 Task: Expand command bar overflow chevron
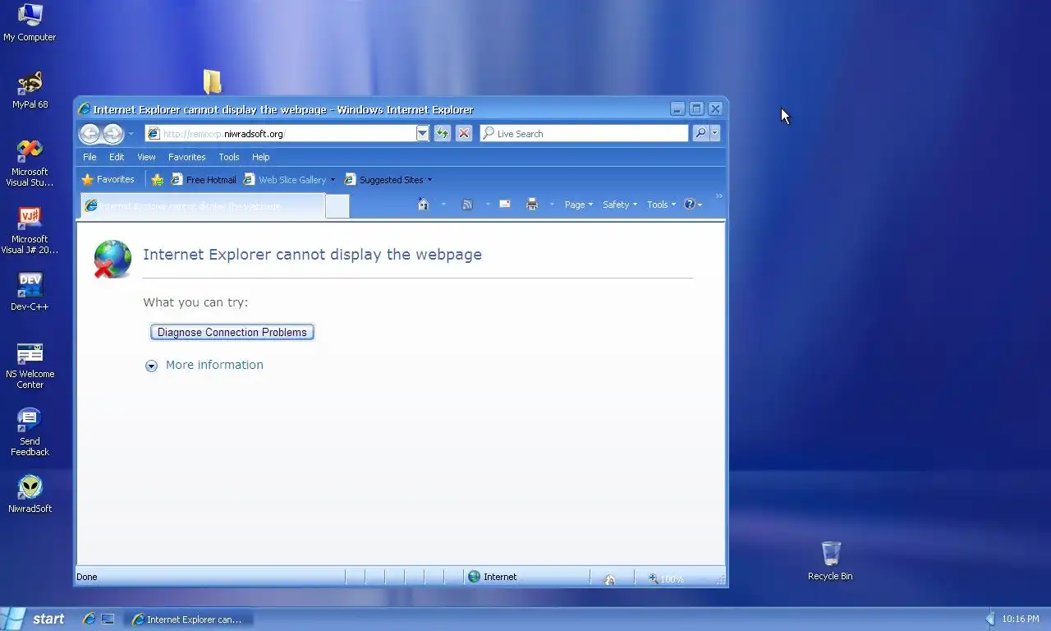pos(719,196)
